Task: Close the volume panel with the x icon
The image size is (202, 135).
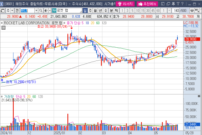Action: 199,96
